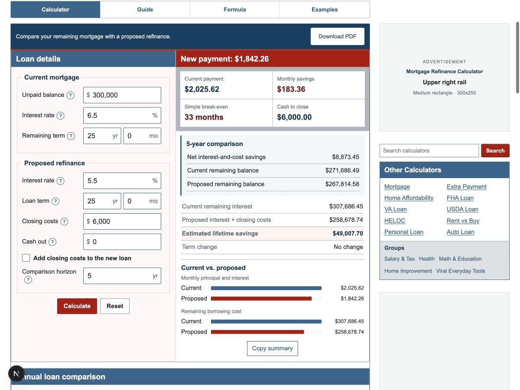520x390 pixels.
Task: Open the HELOC calculator link
Action: tap(395, 221)
